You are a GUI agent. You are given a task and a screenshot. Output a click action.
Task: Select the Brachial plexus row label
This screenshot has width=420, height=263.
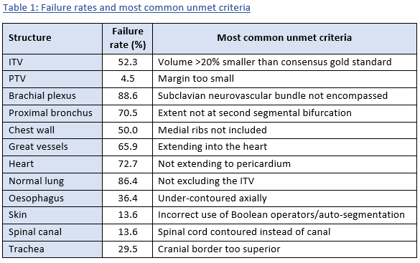point(42,96)
